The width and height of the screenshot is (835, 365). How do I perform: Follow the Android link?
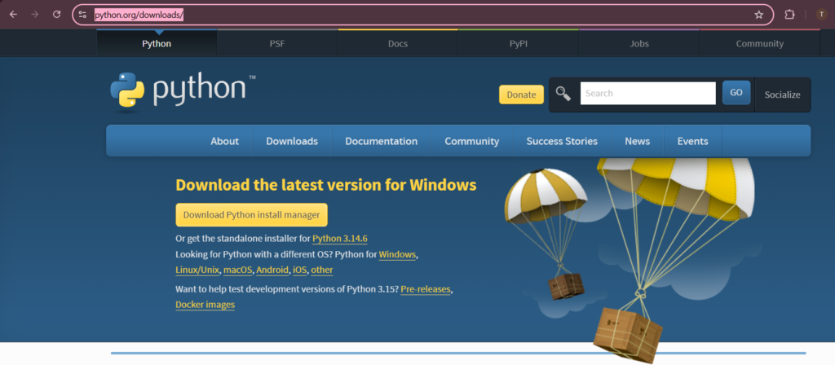(272, 270)
